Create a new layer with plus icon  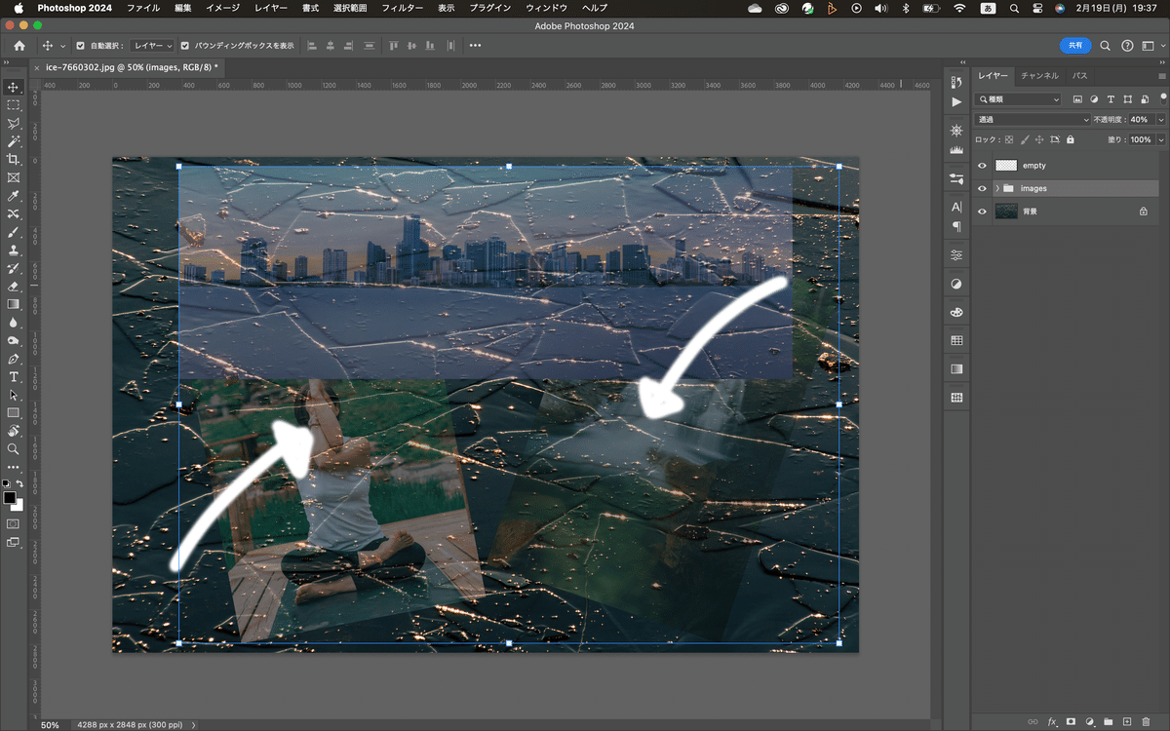pyautogui.click(x=1126, y=721)
